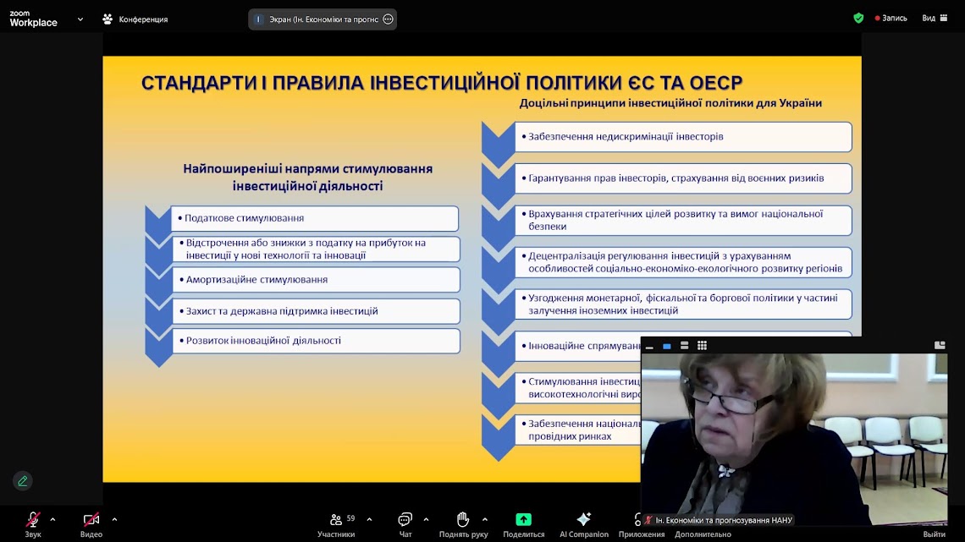
Task: Select the speaker video thumbnail
Action: 794,439
